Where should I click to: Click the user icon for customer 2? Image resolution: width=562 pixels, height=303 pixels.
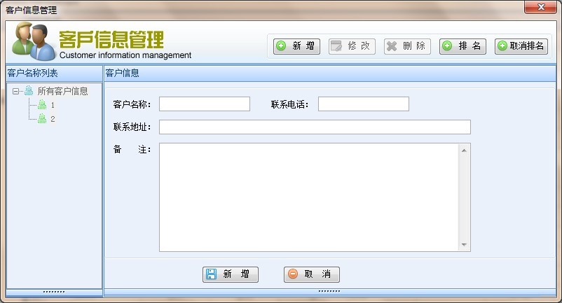pos(42,119)
